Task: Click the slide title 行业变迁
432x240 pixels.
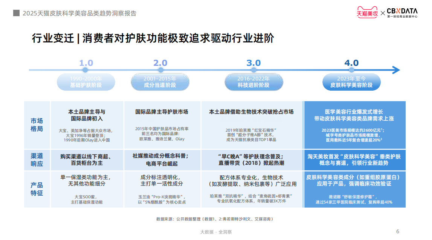Action: click(53, 39)
